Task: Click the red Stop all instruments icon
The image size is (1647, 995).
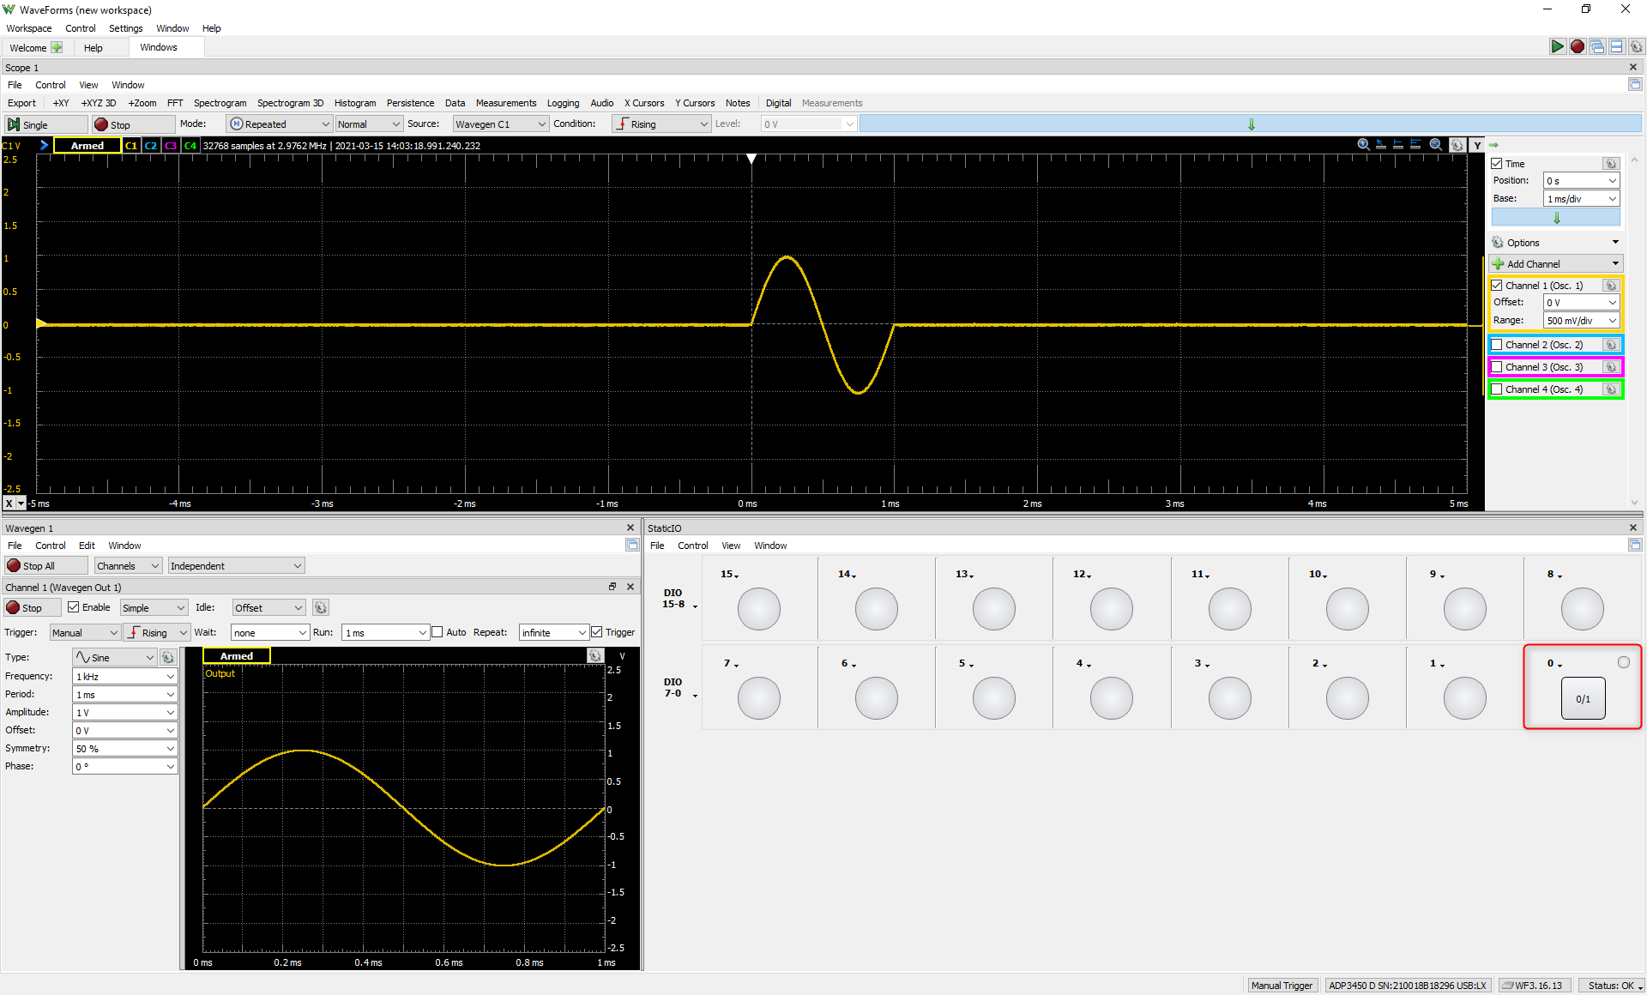Action: click(1577, 47)
